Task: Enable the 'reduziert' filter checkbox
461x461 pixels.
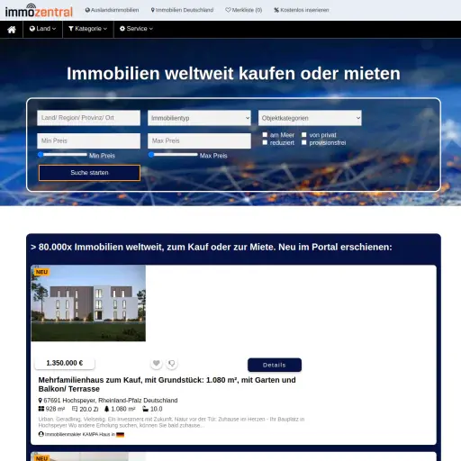Action: click(265, 142)
